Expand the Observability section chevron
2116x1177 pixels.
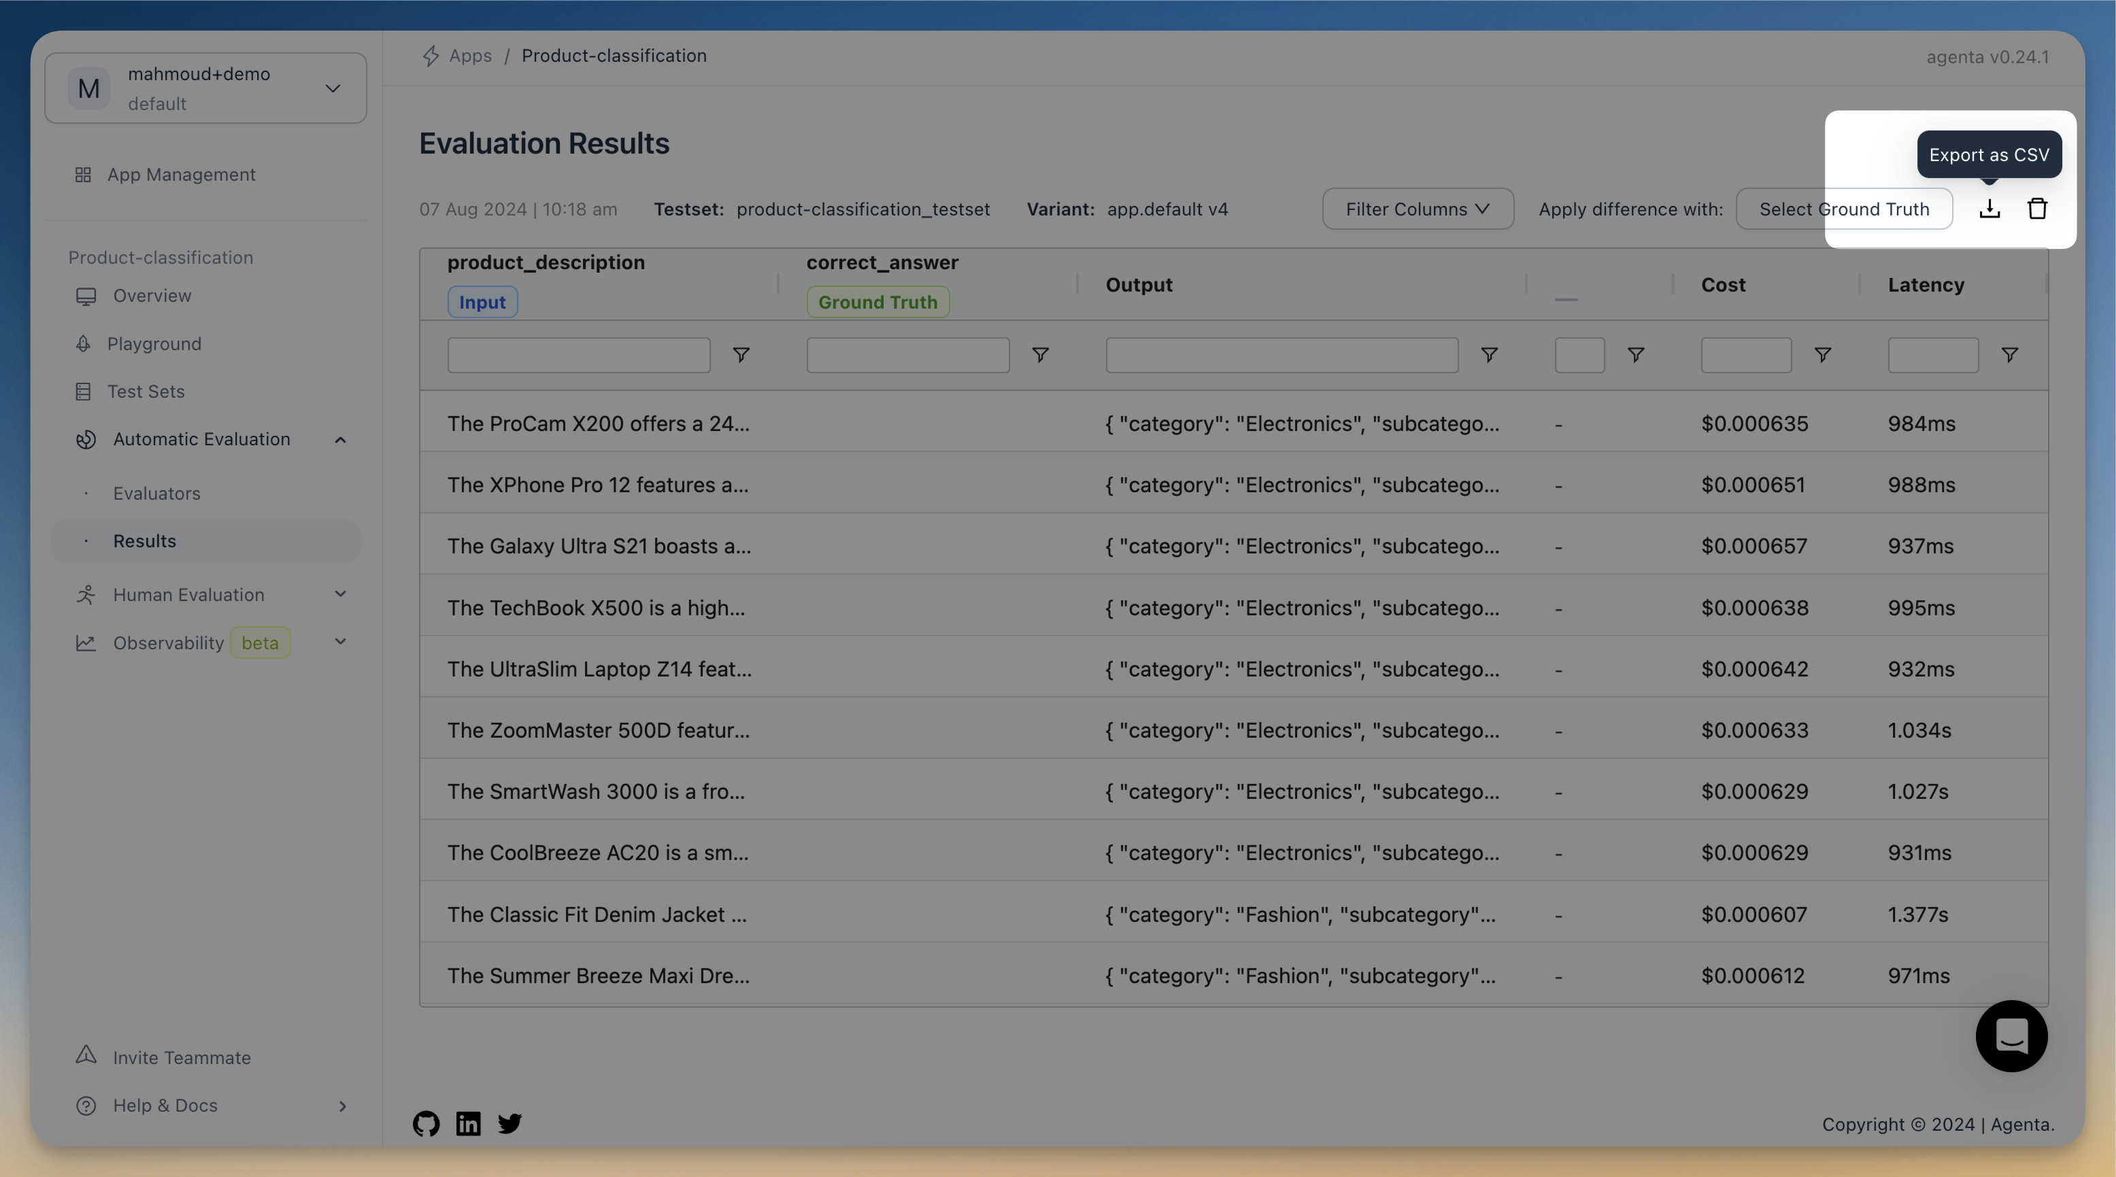point(340,641)
